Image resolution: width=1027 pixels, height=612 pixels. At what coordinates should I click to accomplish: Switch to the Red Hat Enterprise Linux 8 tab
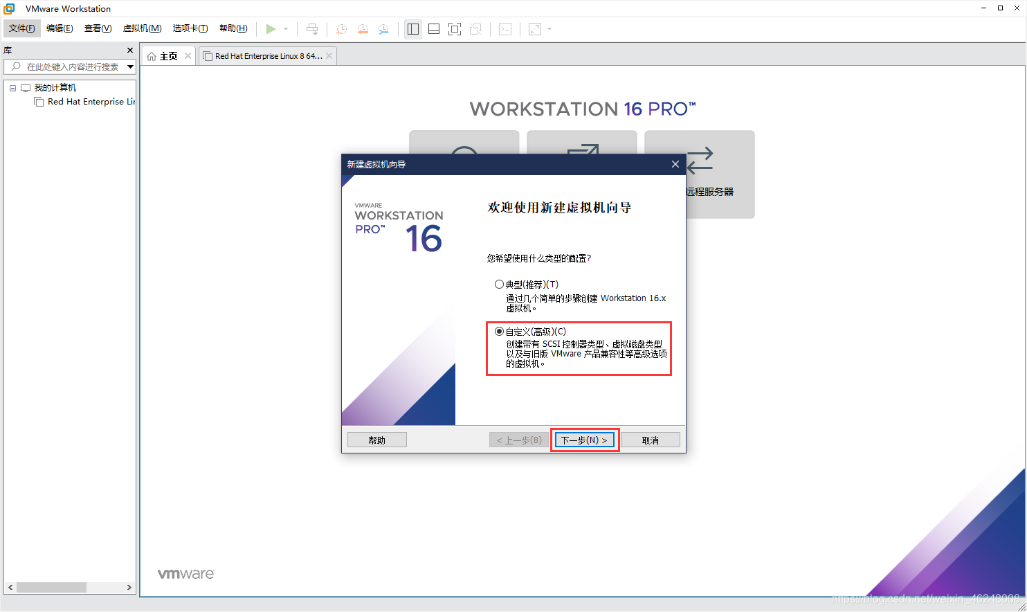269,56
